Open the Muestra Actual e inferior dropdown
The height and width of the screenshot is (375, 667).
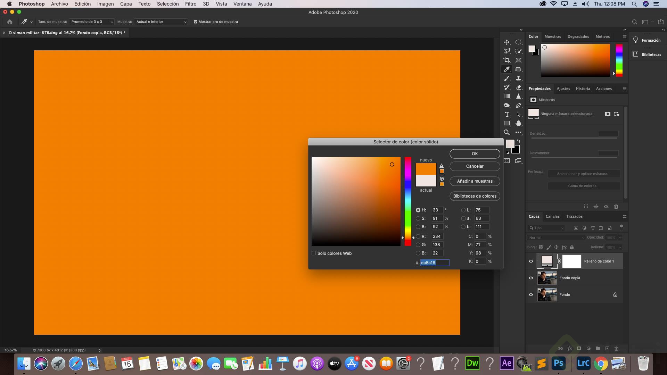click(x=161, y=22)
